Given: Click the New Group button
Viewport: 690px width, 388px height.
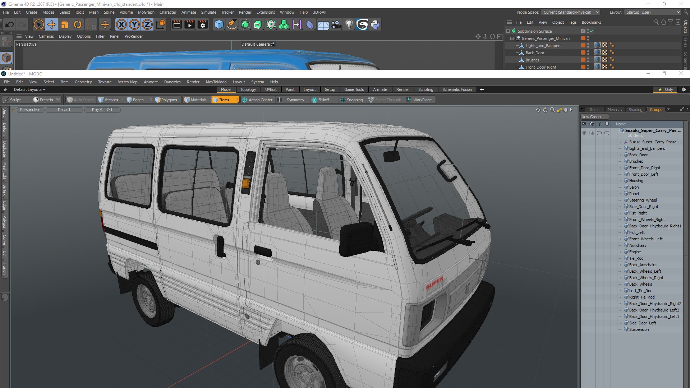Looking at the screenshot, I should (x=594, y=117).
